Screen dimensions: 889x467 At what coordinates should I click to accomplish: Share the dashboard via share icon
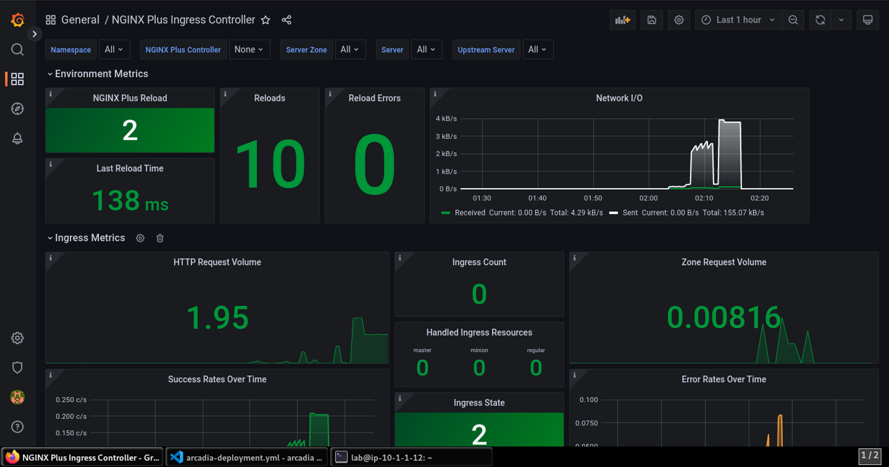point(286,20)
